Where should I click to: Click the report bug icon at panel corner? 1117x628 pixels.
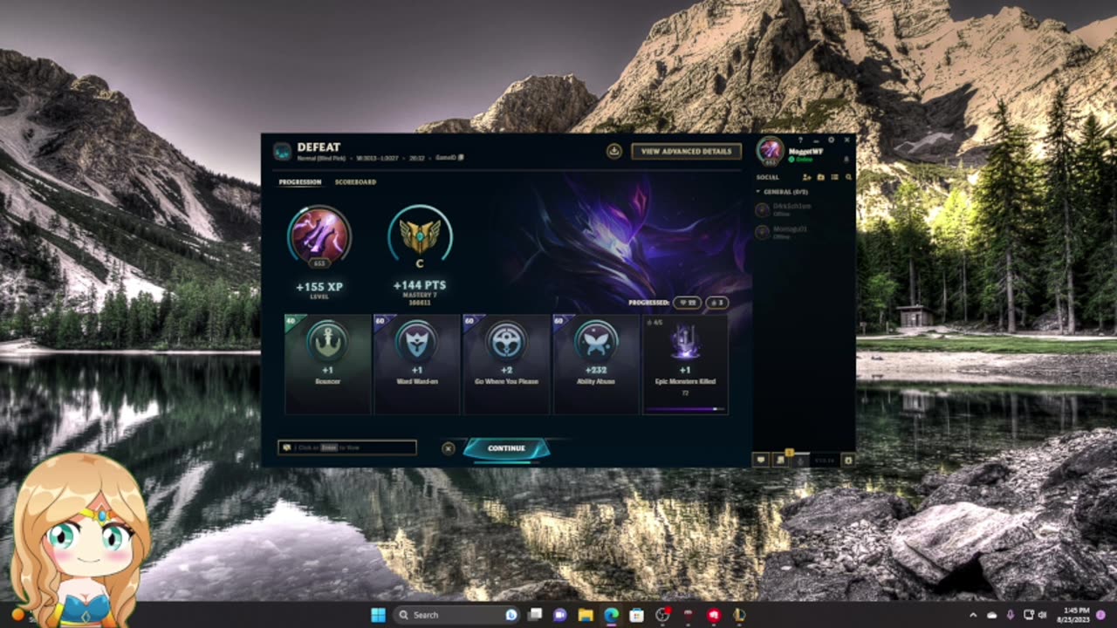point(847,460)
